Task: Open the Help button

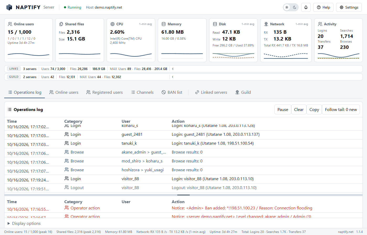Action: click(323, 7)
